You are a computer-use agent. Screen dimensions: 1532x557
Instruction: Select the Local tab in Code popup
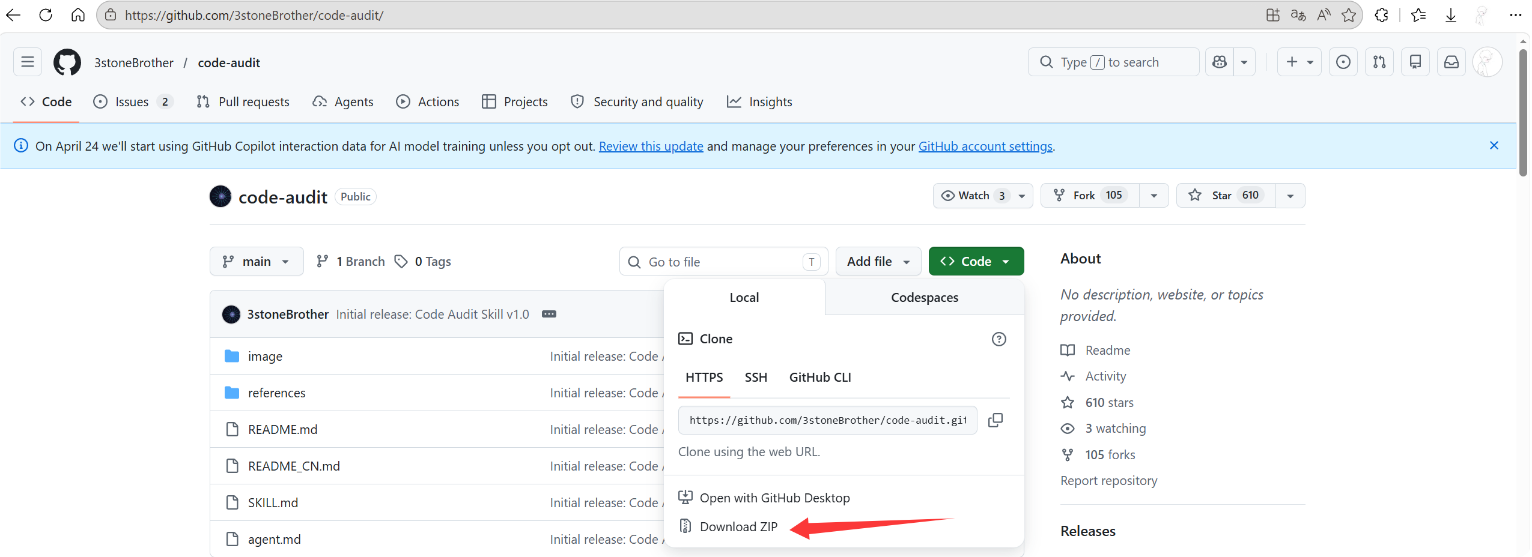[x=744, y=298]
